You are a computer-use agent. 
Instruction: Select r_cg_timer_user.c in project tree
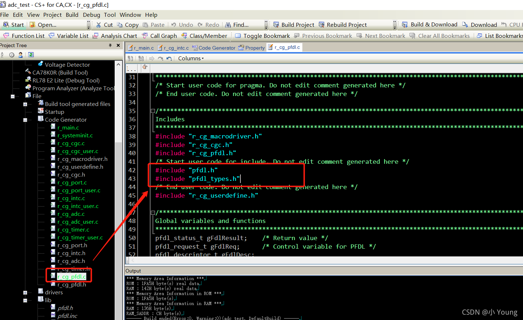(80, 238)
